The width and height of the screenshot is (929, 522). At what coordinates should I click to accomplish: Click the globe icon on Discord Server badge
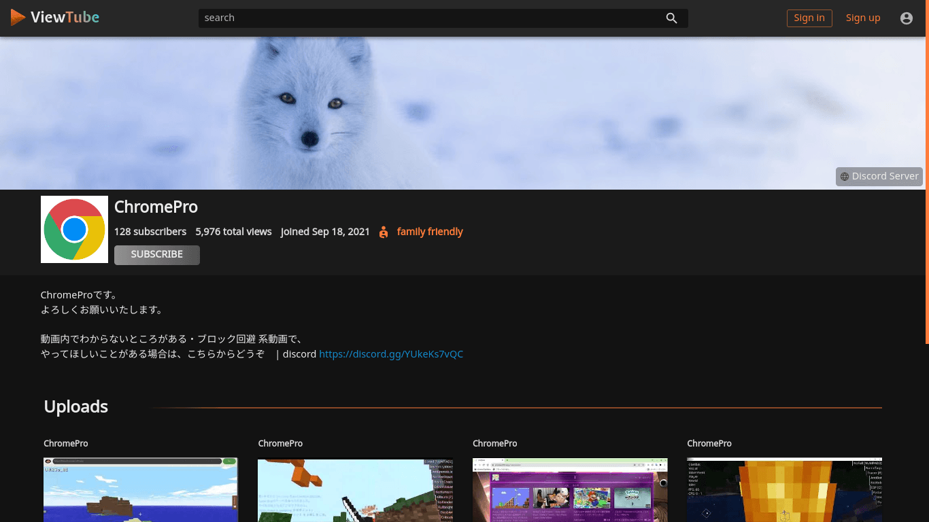pos(845,177)
